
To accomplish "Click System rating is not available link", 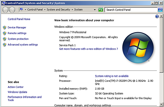I will 112,76.
